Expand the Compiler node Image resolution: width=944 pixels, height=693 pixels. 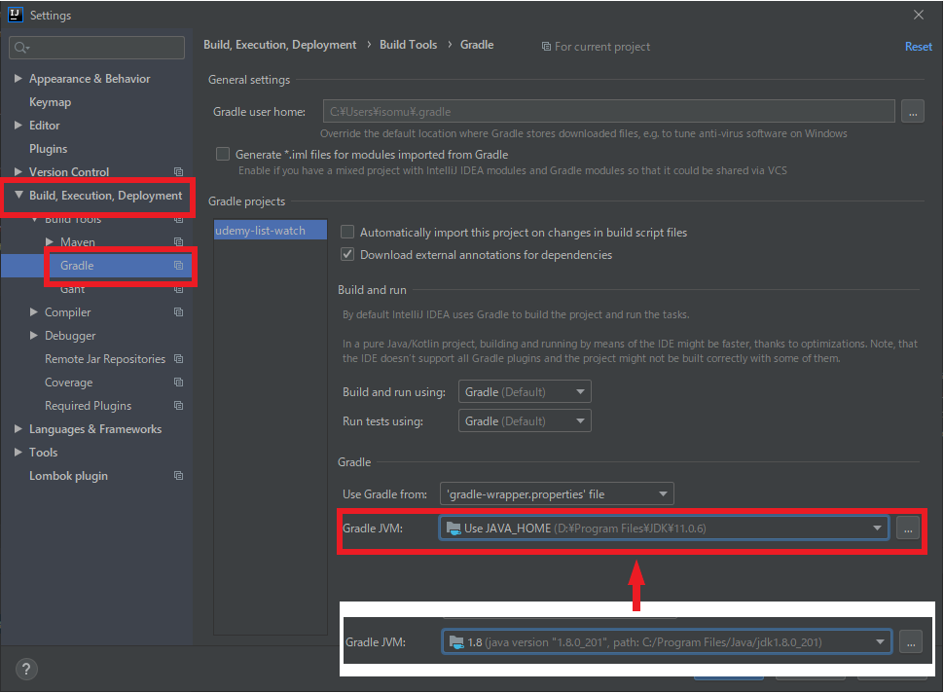34,311
